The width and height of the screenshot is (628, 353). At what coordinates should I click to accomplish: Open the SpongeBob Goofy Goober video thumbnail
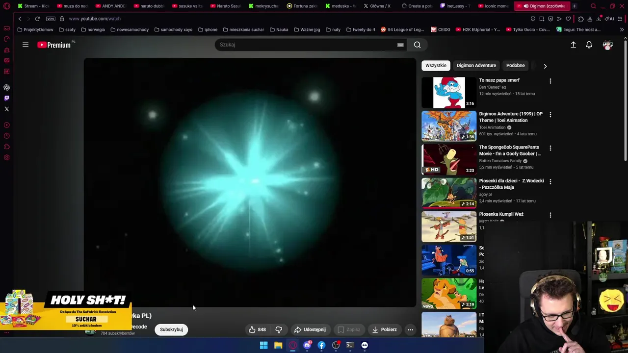point(449,159)
